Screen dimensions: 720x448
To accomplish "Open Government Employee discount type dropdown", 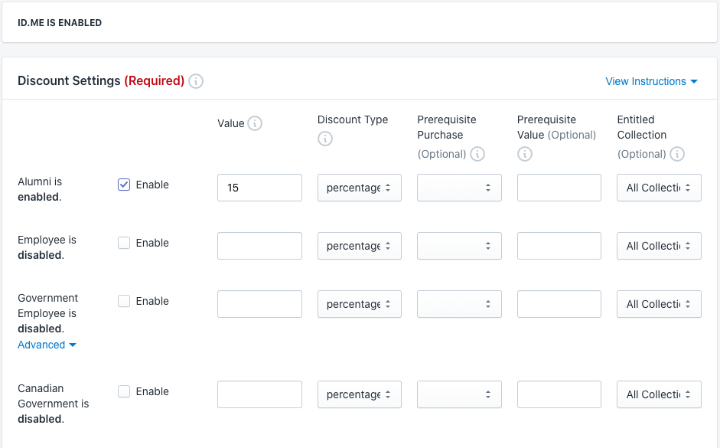I will 360,304.
